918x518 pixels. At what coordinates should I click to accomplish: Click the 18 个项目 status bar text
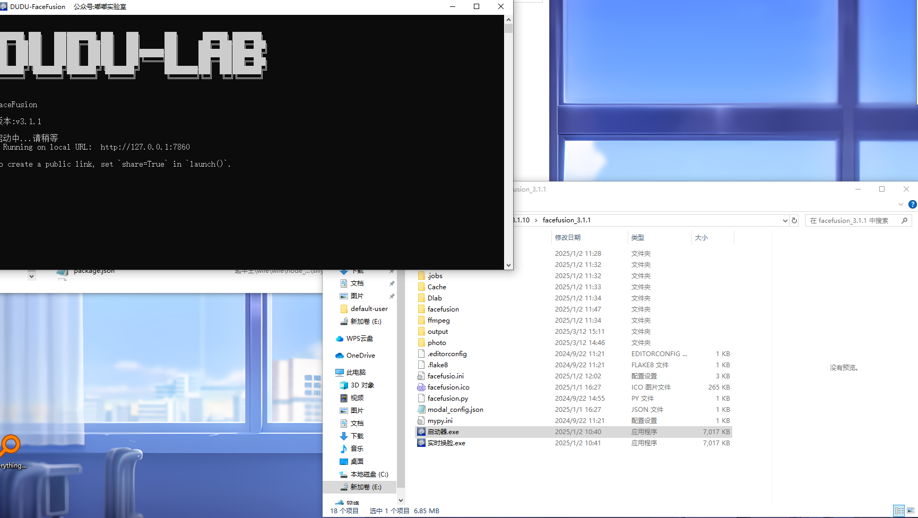click(344, 511)
